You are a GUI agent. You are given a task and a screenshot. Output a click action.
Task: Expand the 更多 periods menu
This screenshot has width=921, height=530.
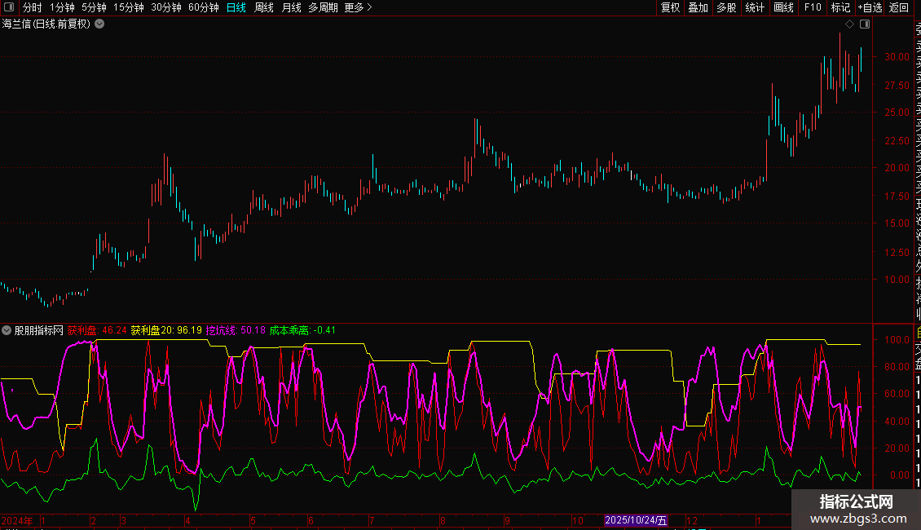(359, 7)
